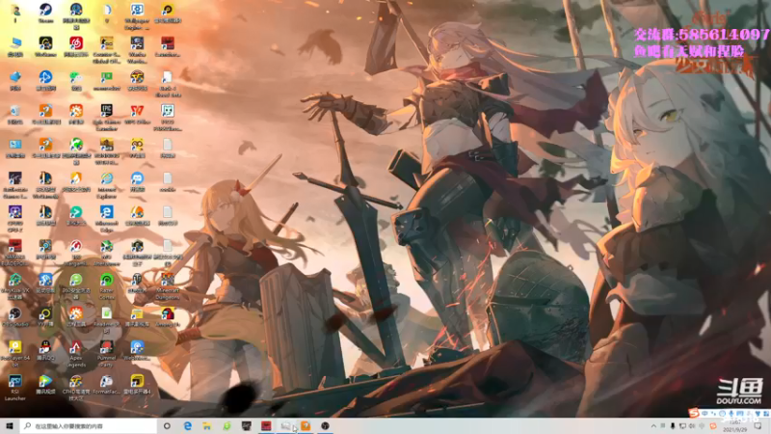Viewport: 771px width, 434px height.
Task: Open the notification center button
Action: [x=758, y=426]
